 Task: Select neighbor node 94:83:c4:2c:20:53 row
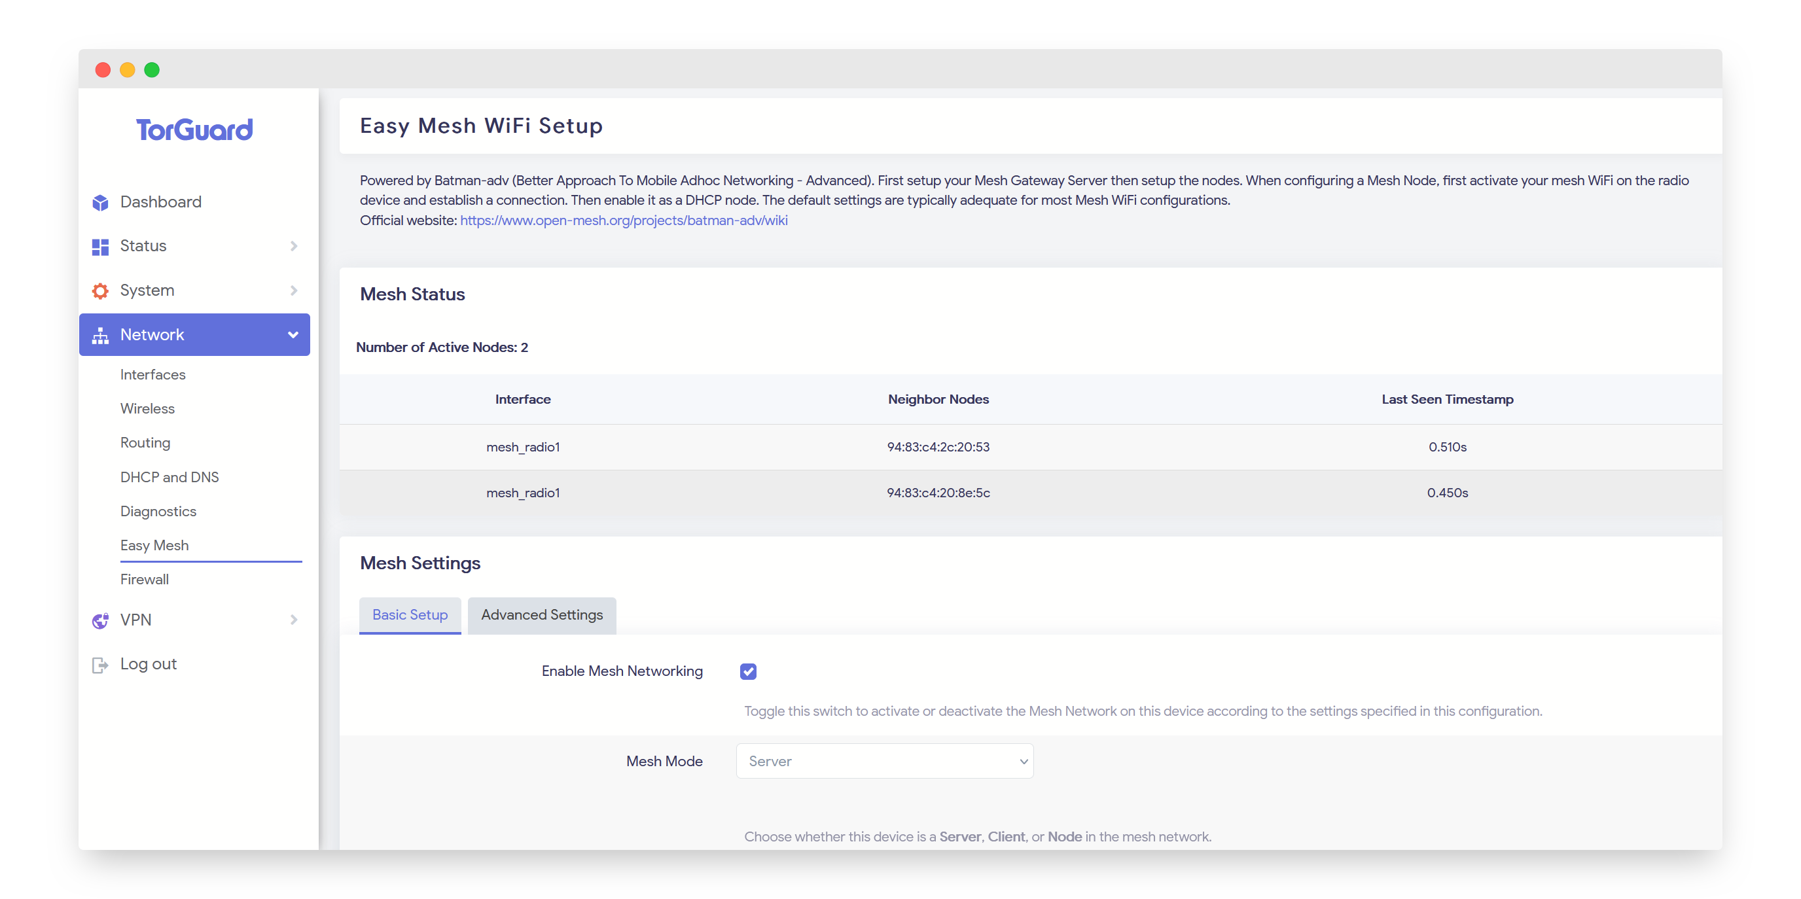938,448
